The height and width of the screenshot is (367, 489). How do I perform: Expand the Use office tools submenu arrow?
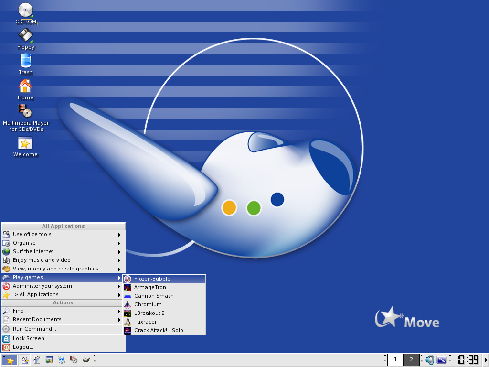click(119, 235)
